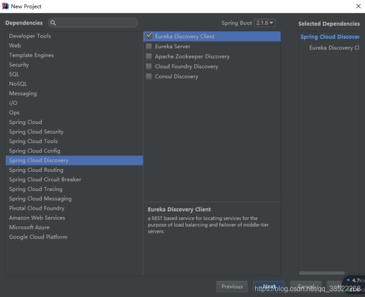The image size is (365, 297).
Task: Click the search magnifier icon in Dependencies
Action: pyautogui.click(x=53, y=23)
